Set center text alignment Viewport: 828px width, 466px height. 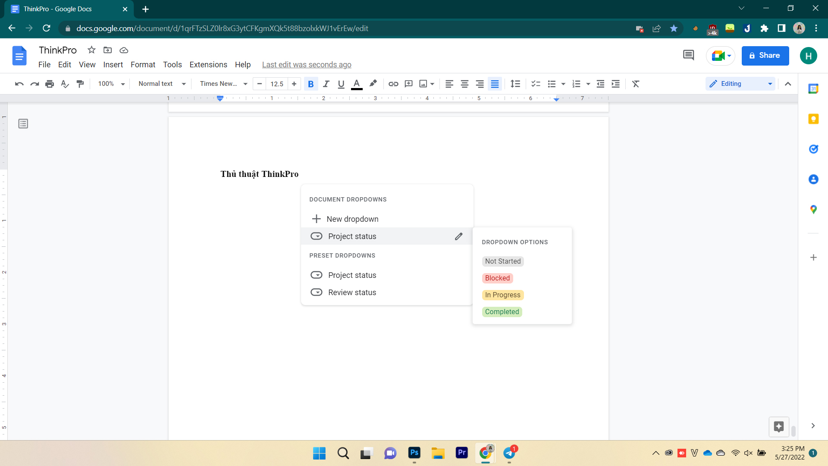464,84
